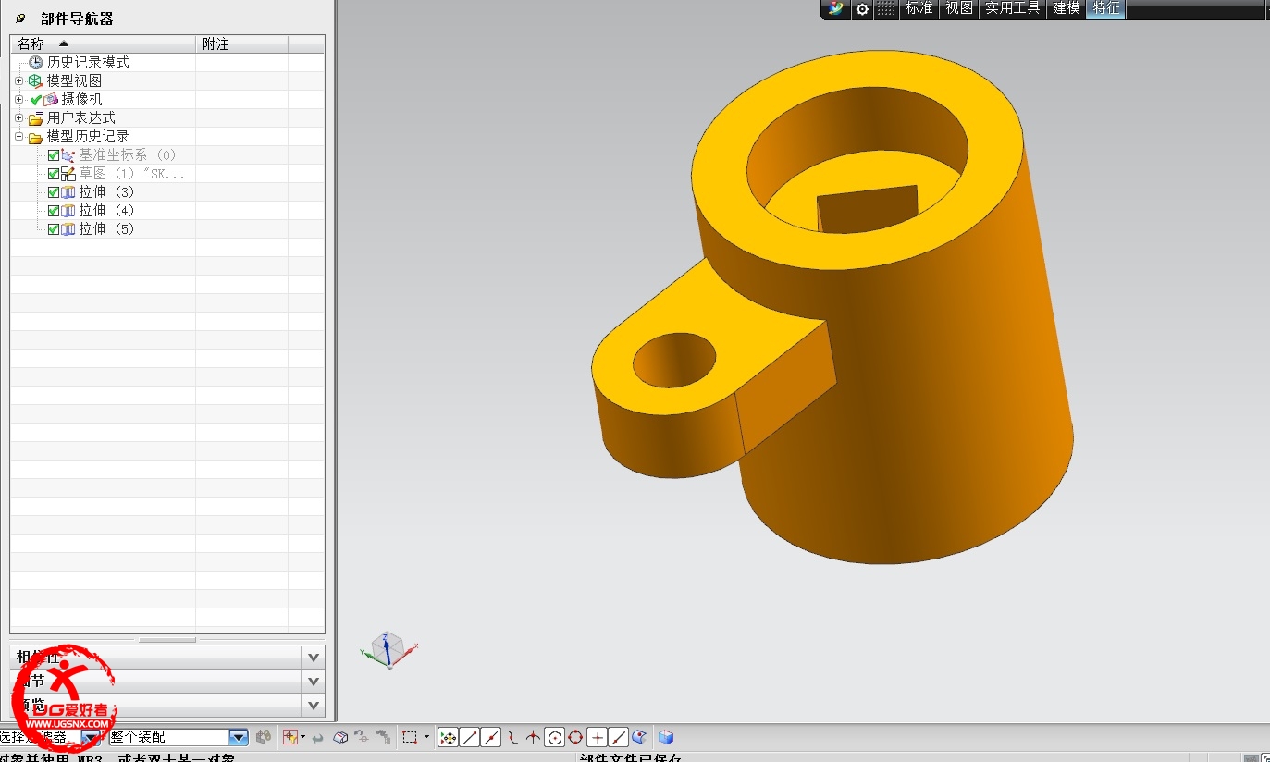Uncheck the 拉伸 (4) checkbox
Screen dimensions: 1270x762
[x=54, y=211]
